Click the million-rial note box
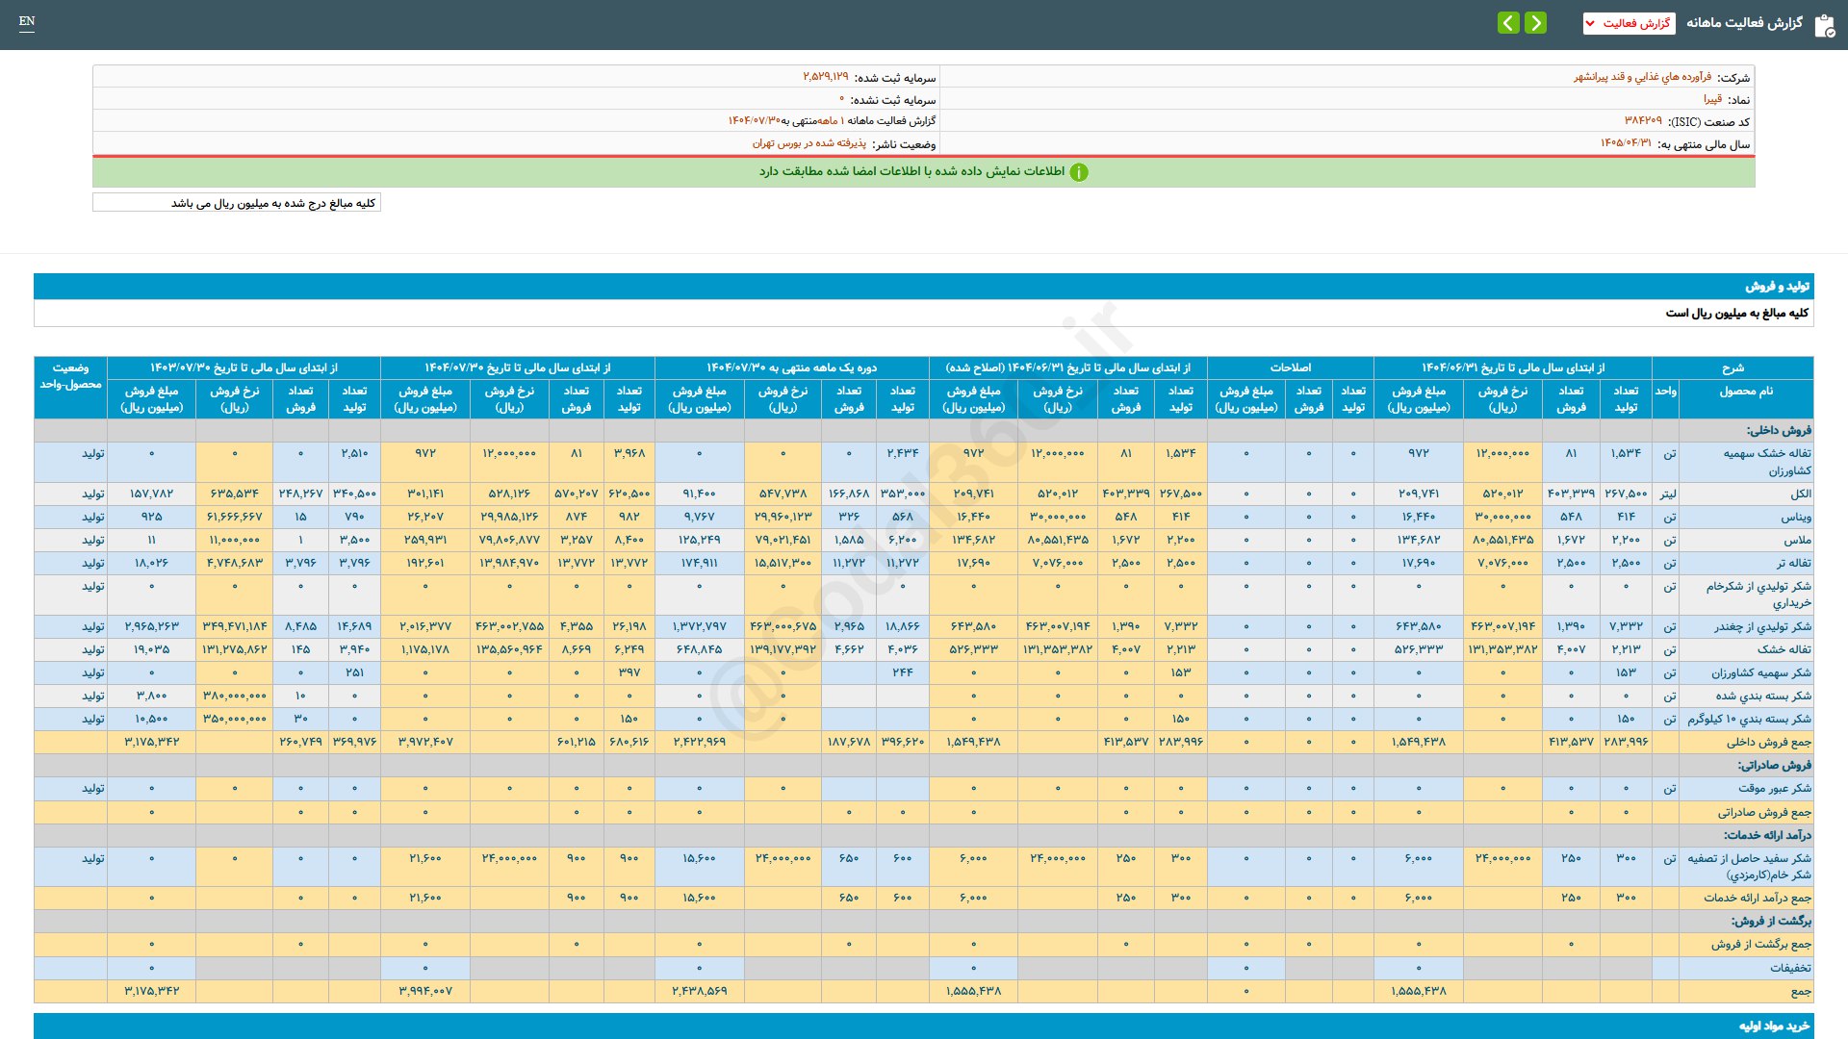This screenshot has height=1039, width=1848. pos(237,203)
